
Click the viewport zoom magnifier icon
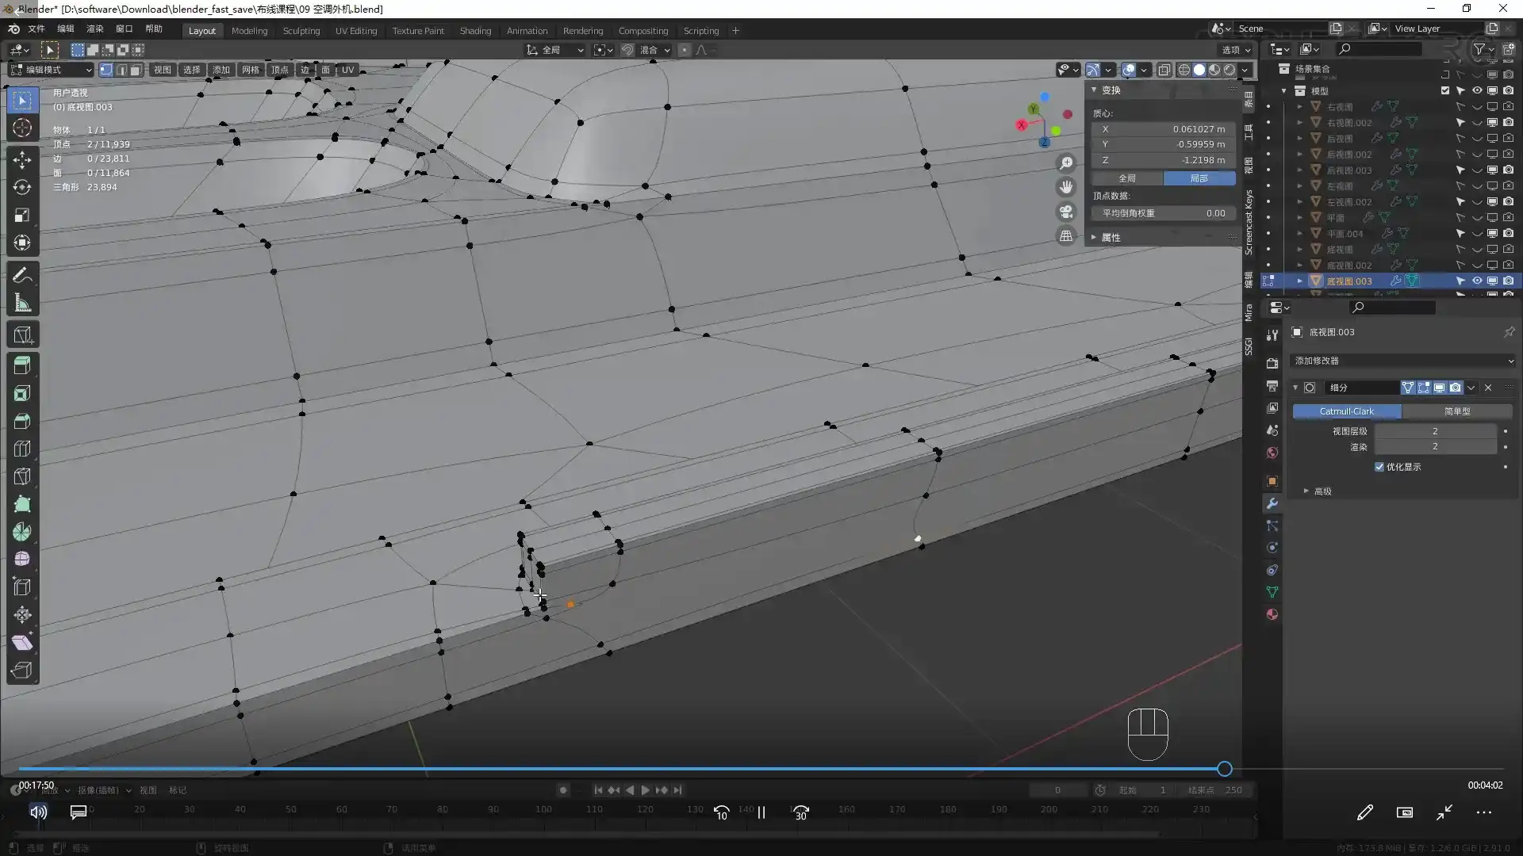point(1066,162)
